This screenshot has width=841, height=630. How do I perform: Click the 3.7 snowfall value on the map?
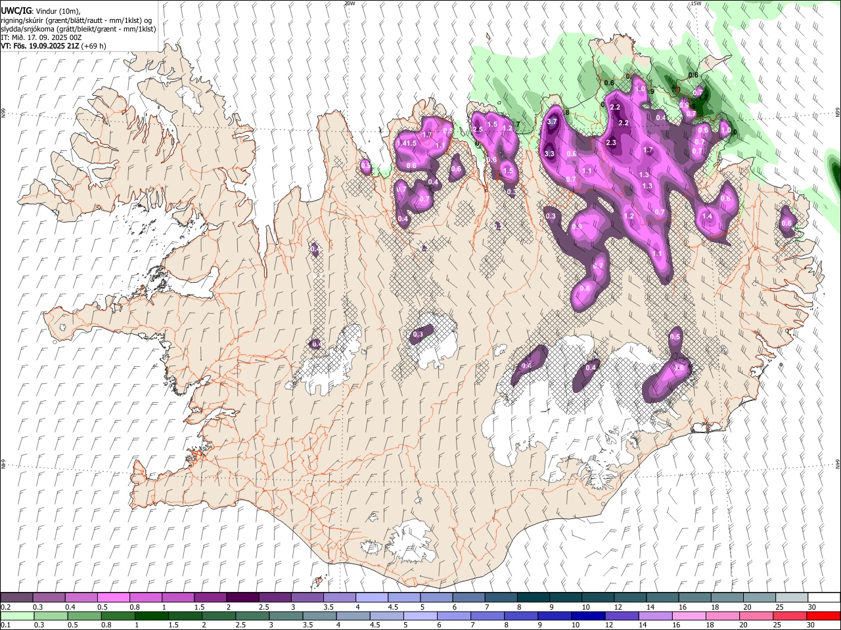point(552,121)
